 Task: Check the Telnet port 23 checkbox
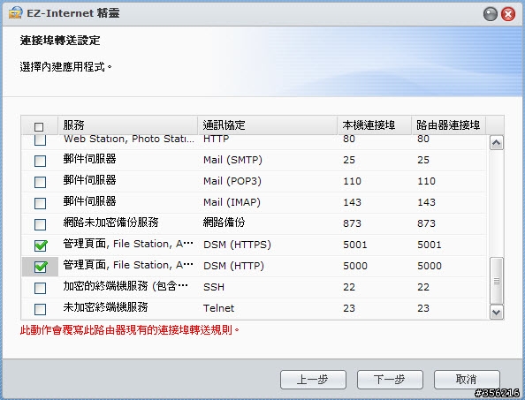[x=40, y=309]
